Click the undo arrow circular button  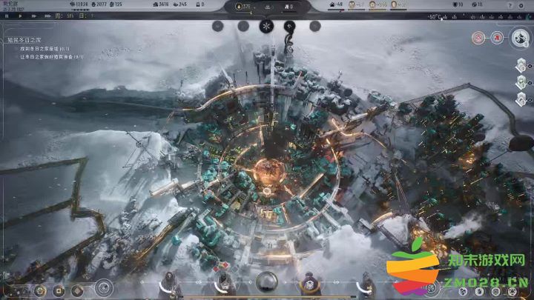coord(289,26)
